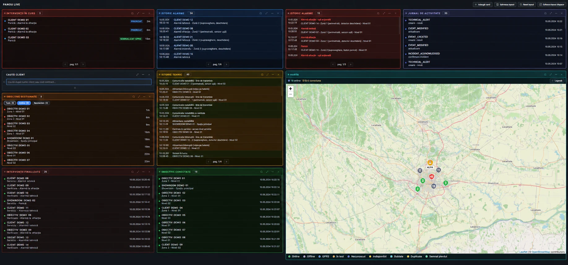Viewport: 568px width, 265px height.
Task: Select the orange ALPA map marker
Action: 430,163
